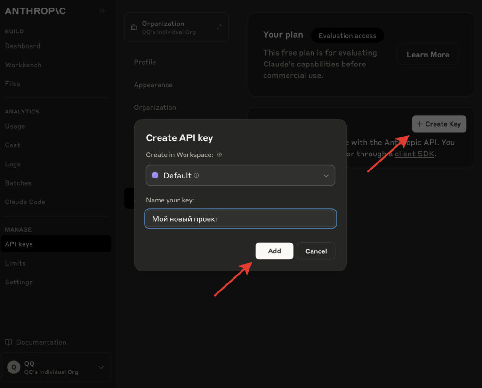The height and width of the screenshot is (388, 482).
Task: Click the Documentation book icon
Action: [8, 342]
